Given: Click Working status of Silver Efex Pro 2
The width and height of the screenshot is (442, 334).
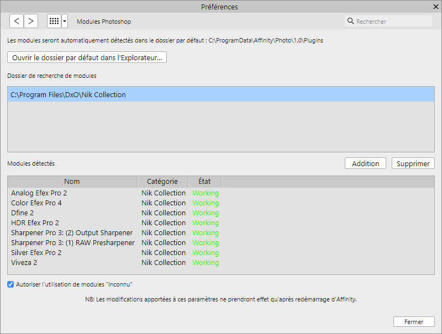Looking at the screenshot, I should 206,253.
